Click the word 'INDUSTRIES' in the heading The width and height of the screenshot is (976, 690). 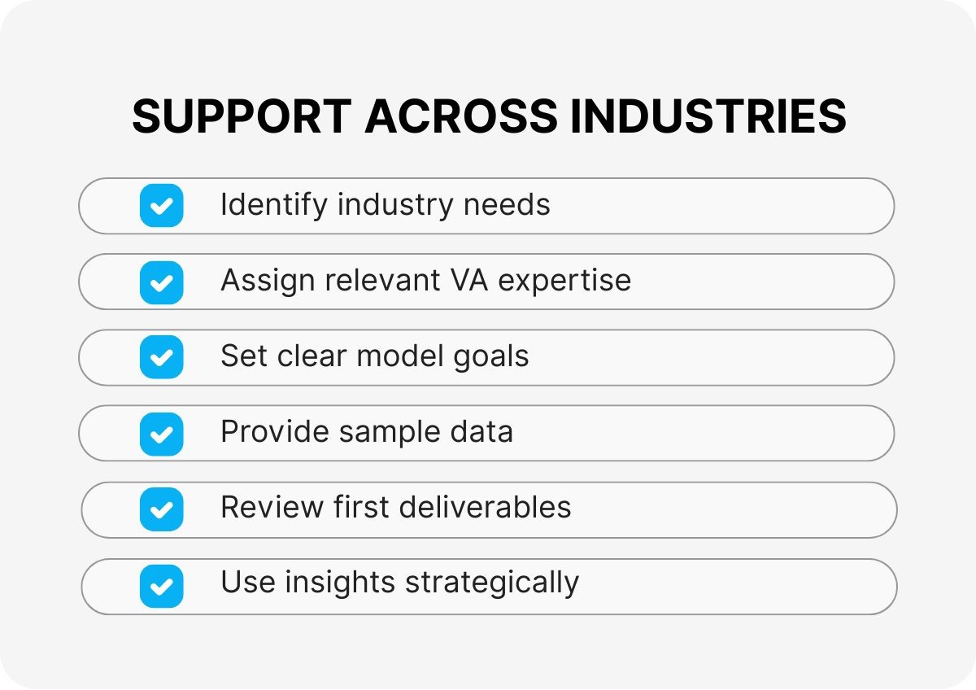coord(708,117)
